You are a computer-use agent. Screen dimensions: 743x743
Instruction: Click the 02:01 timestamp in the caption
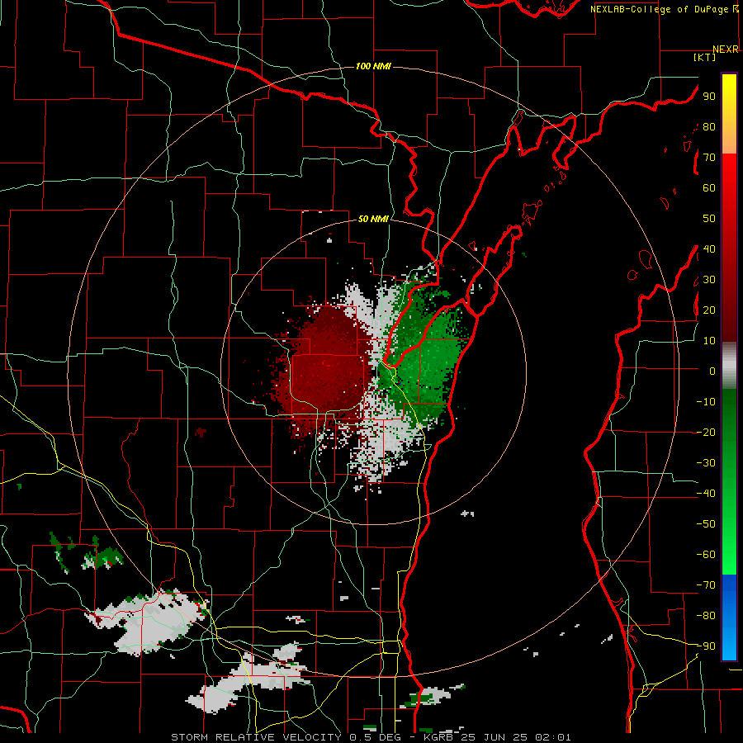click(x=553, y=737)
